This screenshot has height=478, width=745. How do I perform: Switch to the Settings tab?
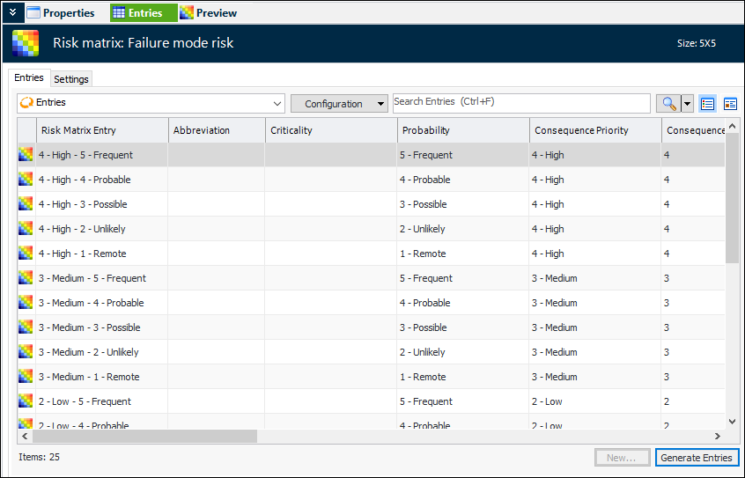[71, 79]
